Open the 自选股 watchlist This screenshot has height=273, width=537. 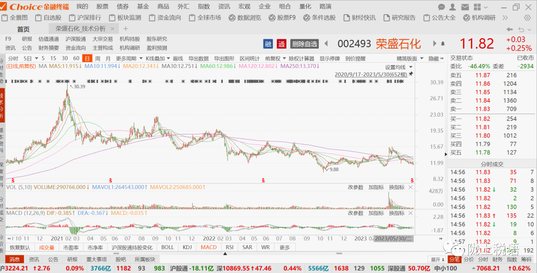pos(49,18)
